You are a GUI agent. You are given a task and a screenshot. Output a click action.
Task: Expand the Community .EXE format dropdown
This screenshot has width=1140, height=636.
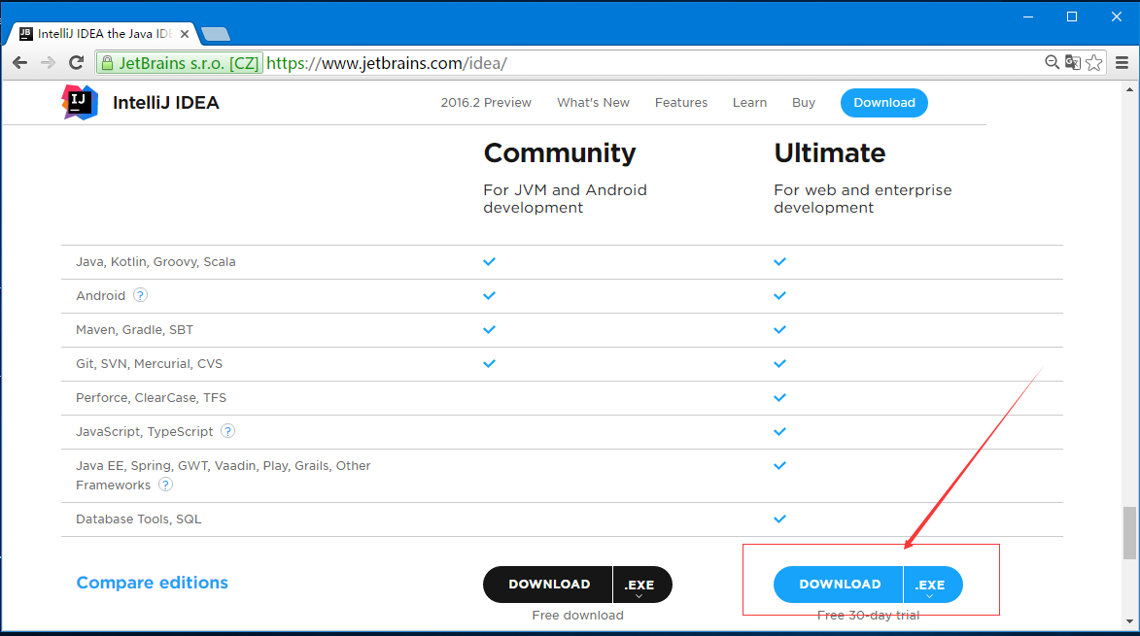(642, 585)
